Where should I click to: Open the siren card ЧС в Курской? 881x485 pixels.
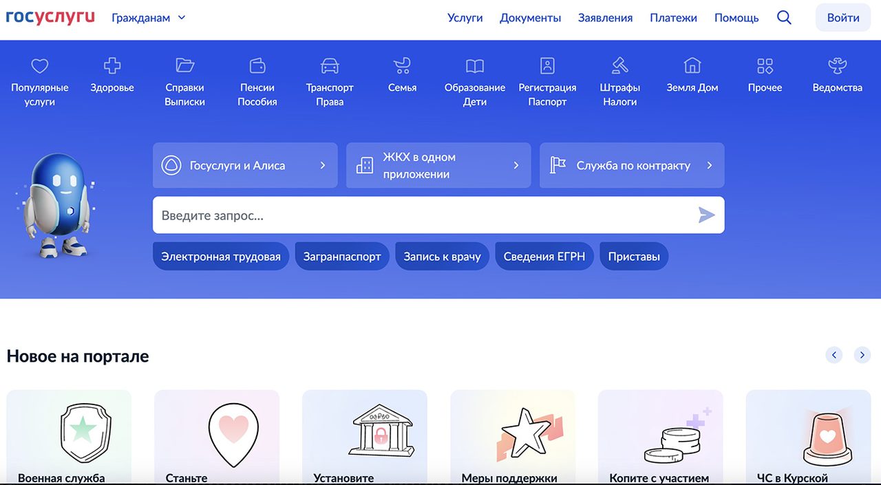coord(809,438)
